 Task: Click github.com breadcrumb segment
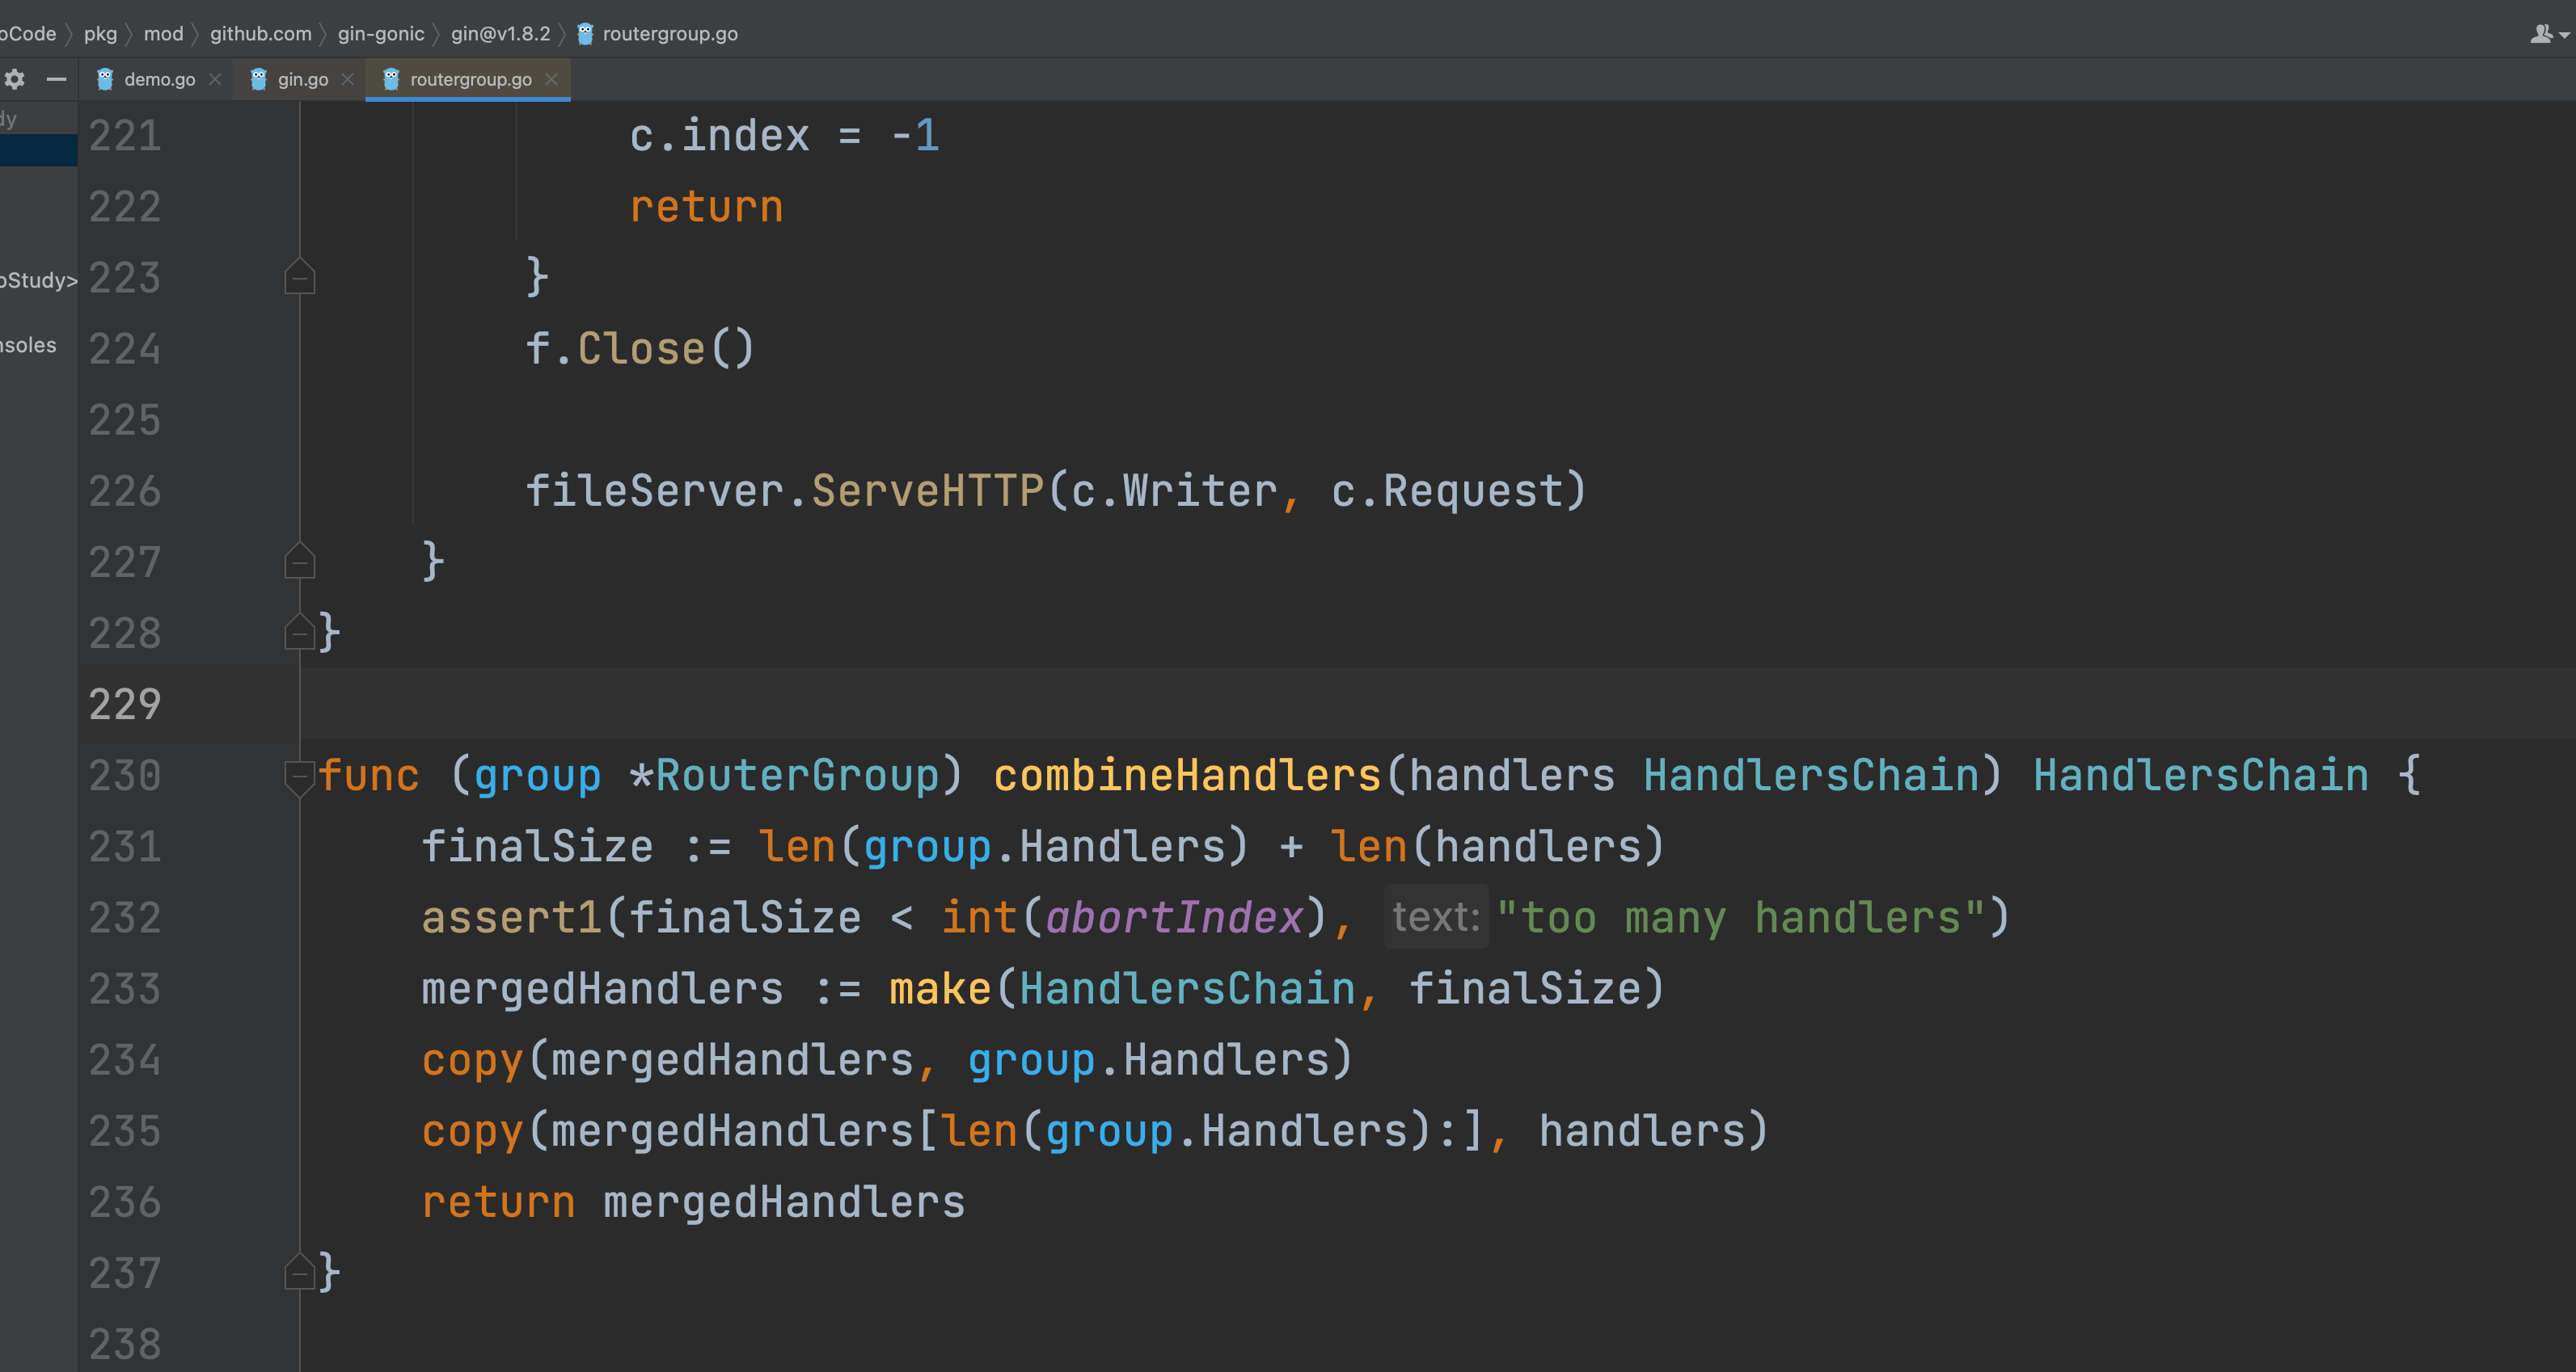tap(260, 34)
